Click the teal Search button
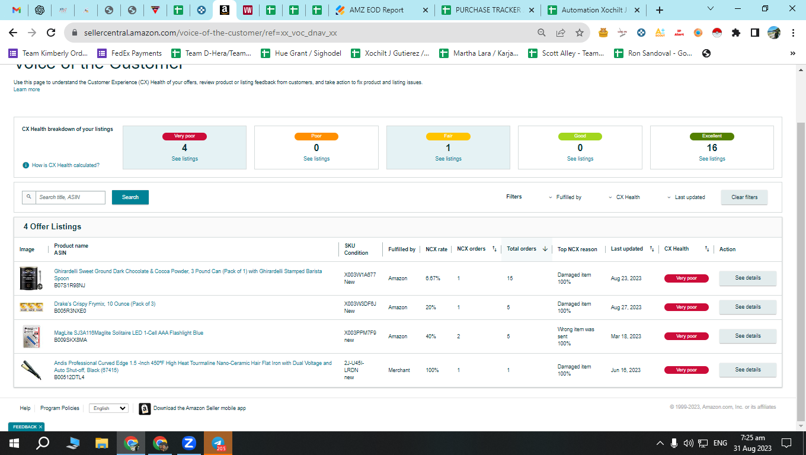The width and height of the screenshot is (806, 455). tap(130, 197)
